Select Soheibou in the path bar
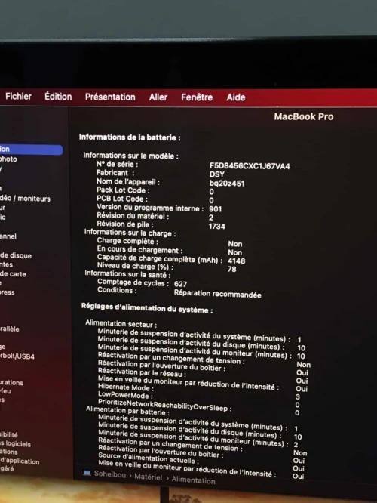The image size is (377, 503). pos(110,474)
